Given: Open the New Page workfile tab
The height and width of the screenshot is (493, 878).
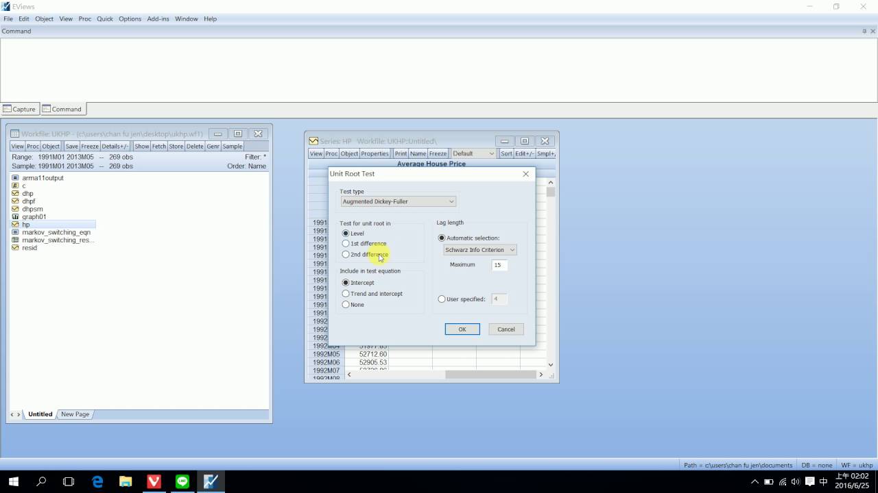Looking at the screenshot, I should [x=75, y=414].
